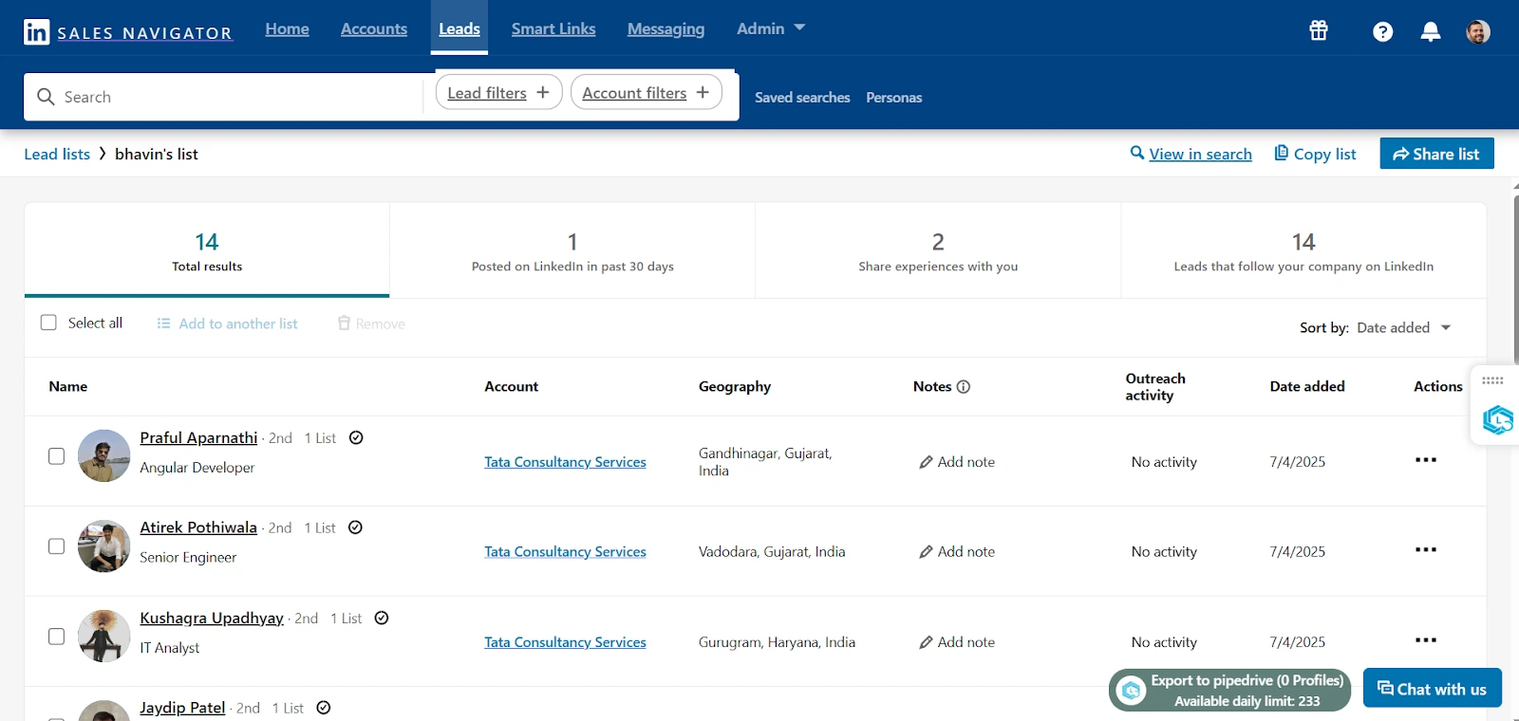This screenshot has height=721, width=1519.
Task: Open Kushagra Upadhyay's profile photo
Action: [x=103, y=636]
